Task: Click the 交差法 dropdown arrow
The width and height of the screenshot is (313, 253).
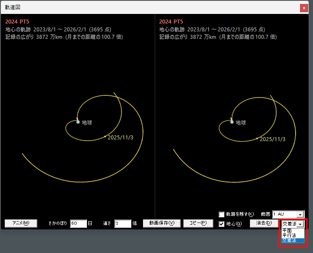Action: 300,224
